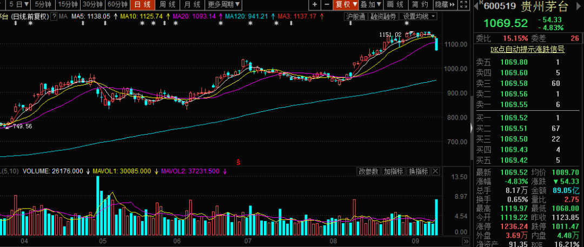Click 最低 value 1068.00
Viewport: 584px width, 247px height.
(566, 208)
